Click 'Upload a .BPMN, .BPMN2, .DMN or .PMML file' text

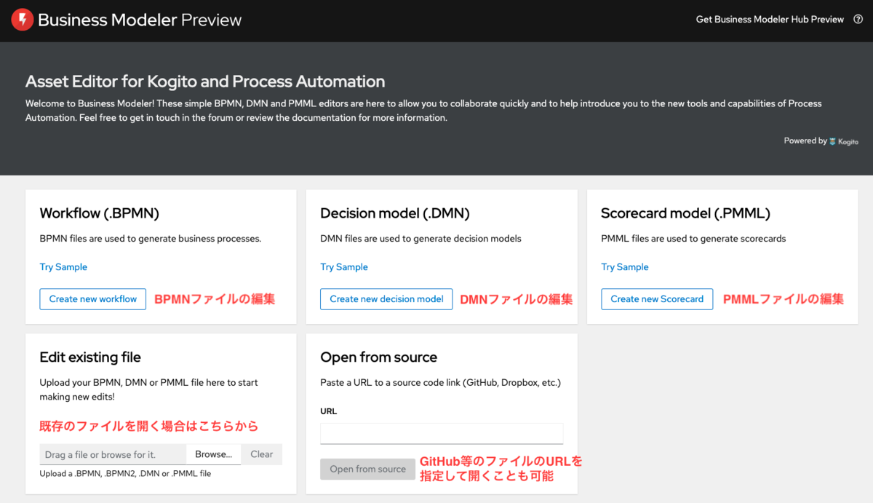pyautogui.click(x=125, y=474)
